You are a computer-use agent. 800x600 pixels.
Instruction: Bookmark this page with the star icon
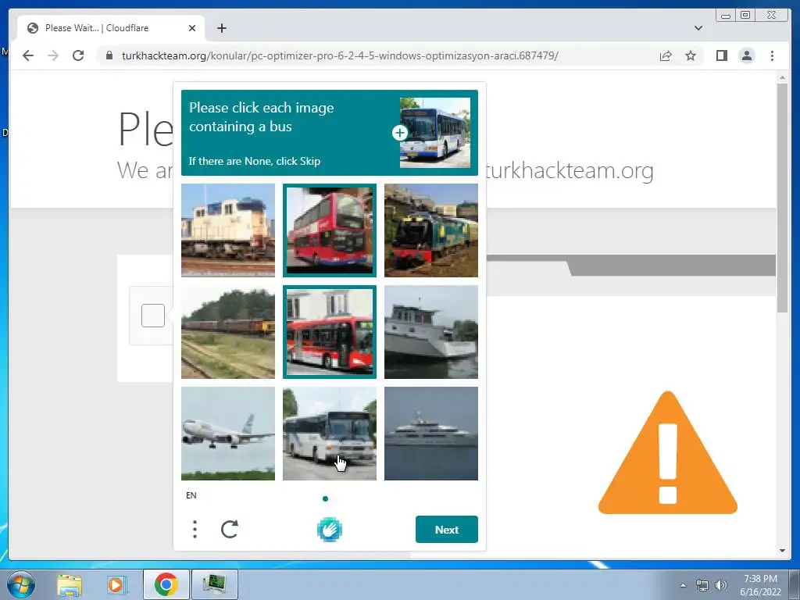[691, 55]
